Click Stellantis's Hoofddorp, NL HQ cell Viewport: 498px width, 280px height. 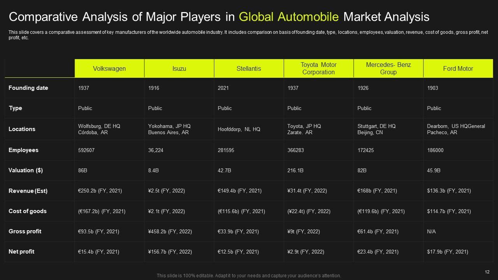239,129
